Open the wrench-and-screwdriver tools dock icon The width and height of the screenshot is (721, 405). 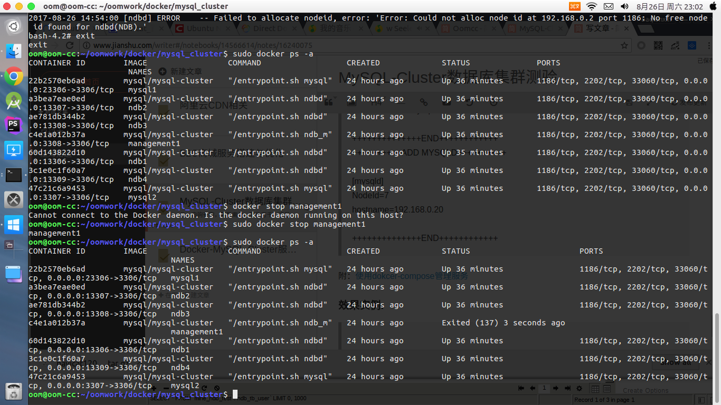pos(14,200)
